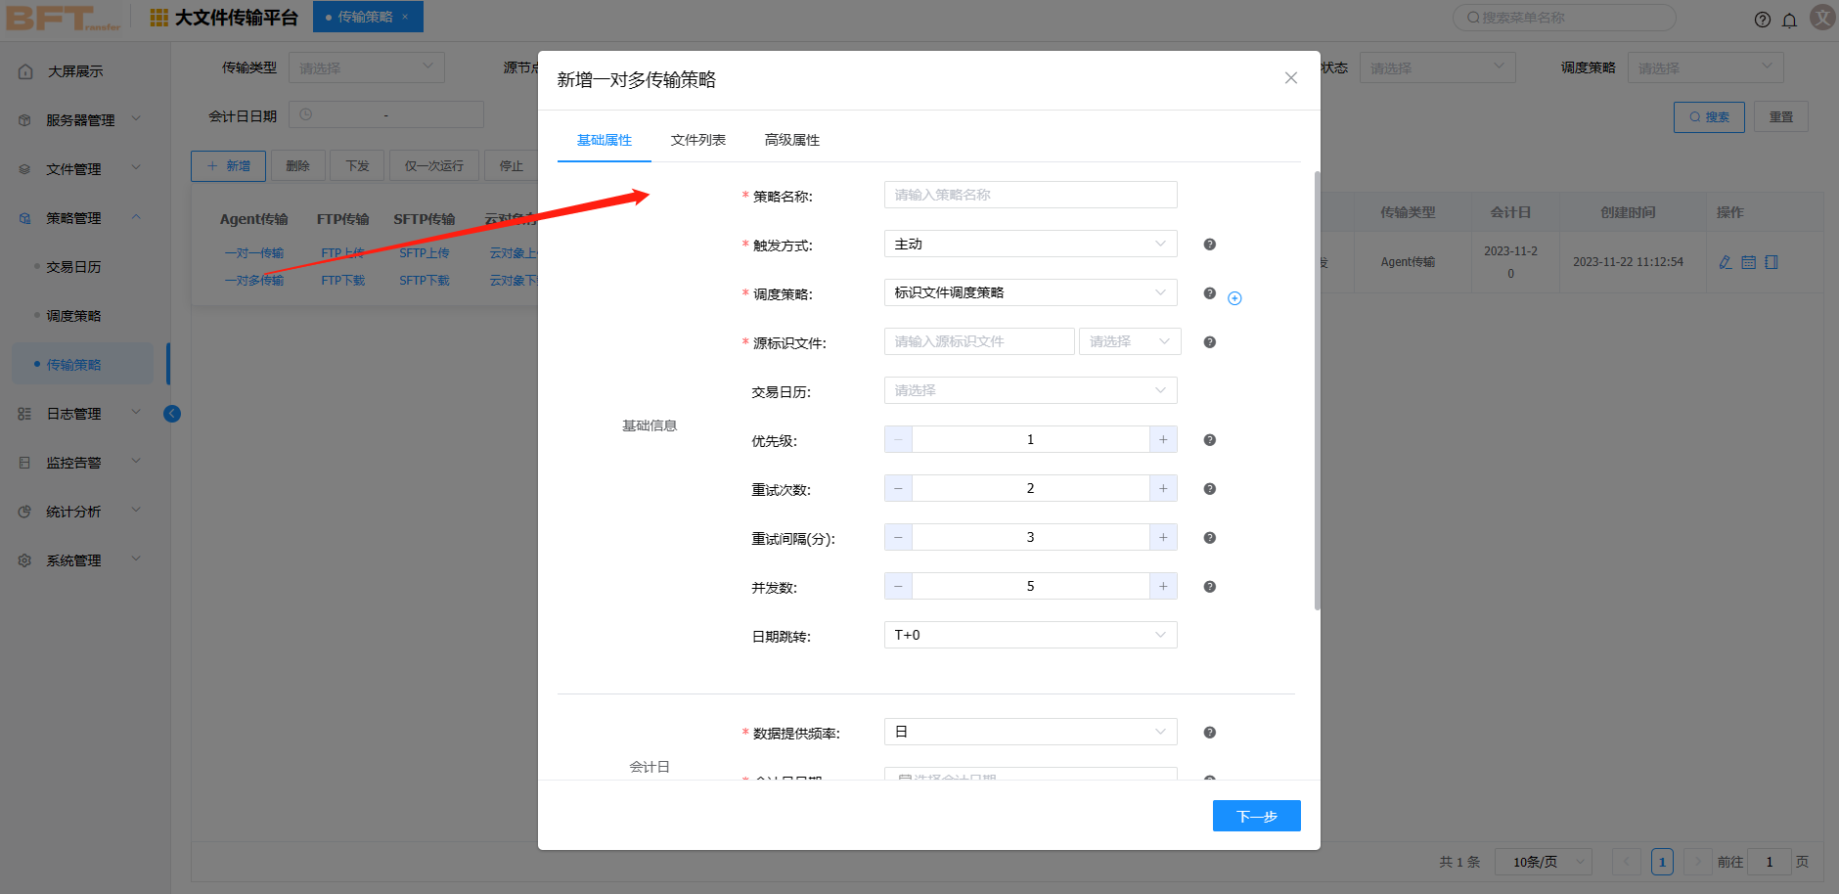Decrease 重试次数 with minus button

click(898, 489)
